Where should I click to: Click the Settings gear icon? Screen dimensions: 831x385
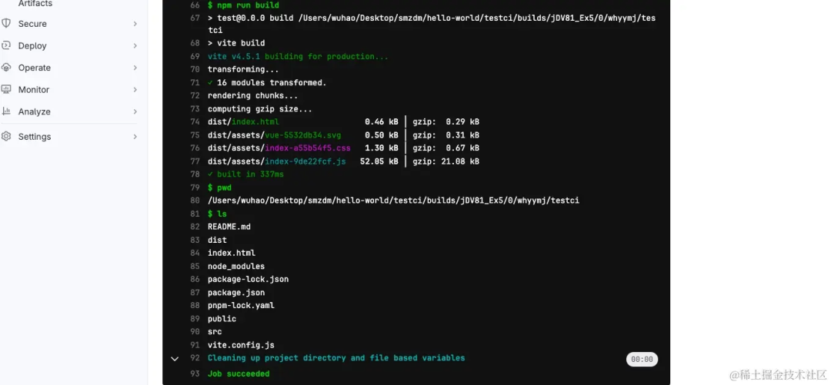pyautogui.click(x=6, y=136)
